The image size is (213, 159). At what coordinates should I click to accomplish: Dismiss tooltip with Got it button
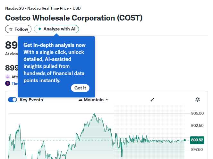coord(80,88)
